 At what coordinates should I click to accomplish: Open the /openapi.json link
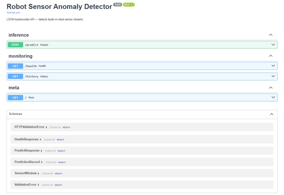13,12
